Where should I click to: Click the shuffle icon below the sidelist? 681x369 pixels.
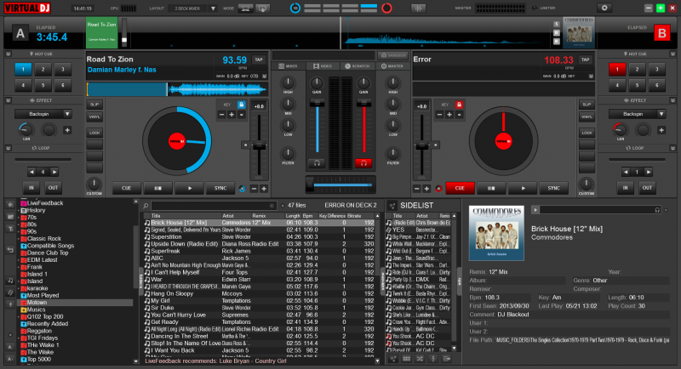pyautogui.click(x=420, y=359)
